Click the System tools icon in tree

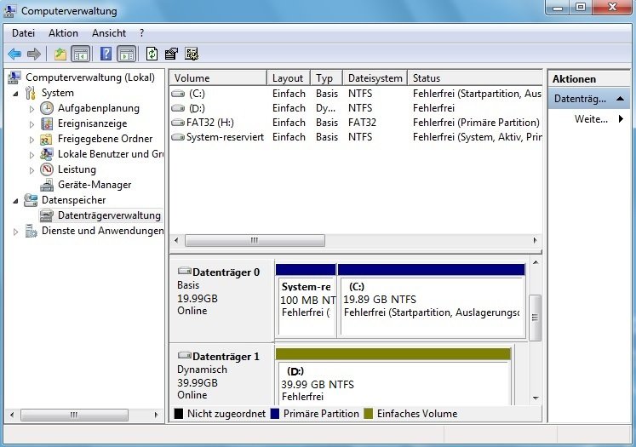click(x=31, y=93)
